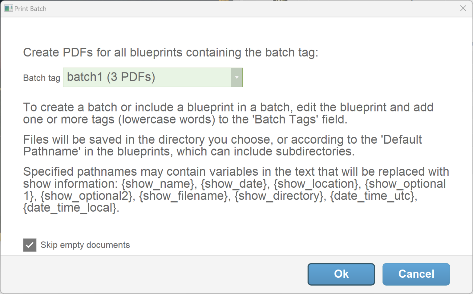Click the 'Skip empty documents' label text
473x294 pixels.
click(85, 245)
